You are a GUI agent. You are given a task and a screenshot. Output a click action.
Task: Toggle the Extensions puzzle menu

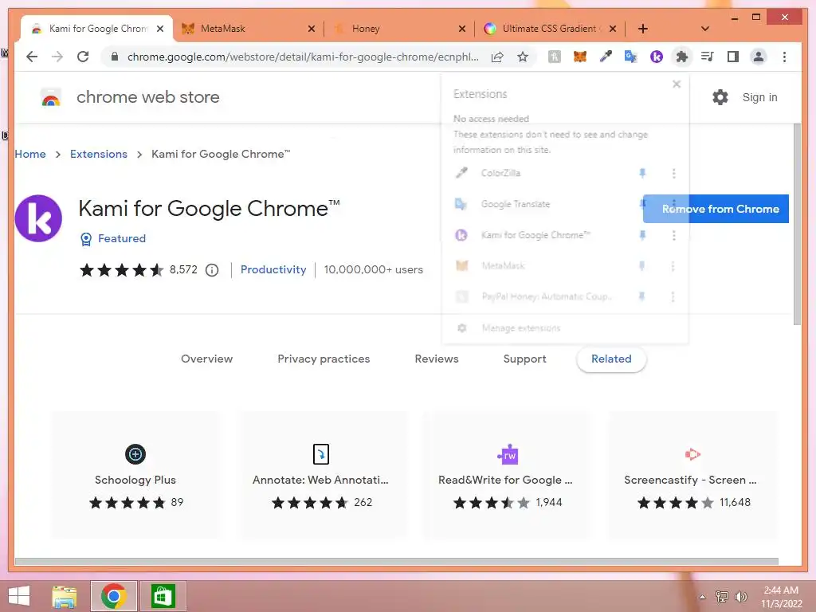pyautogui.click(x=682, y=57)
